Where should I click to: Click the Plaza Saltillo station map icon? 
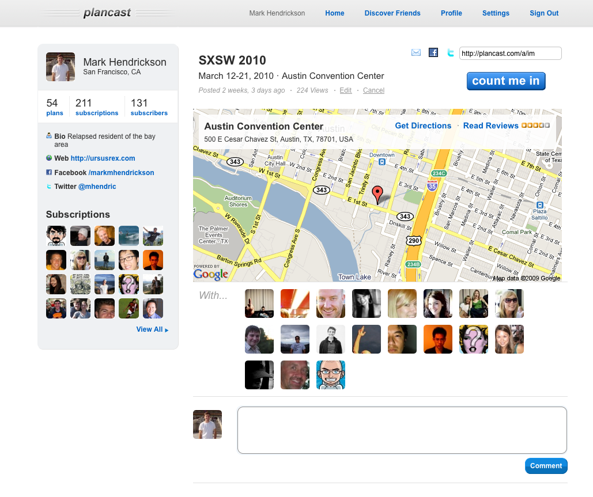(x=540, y=205)
